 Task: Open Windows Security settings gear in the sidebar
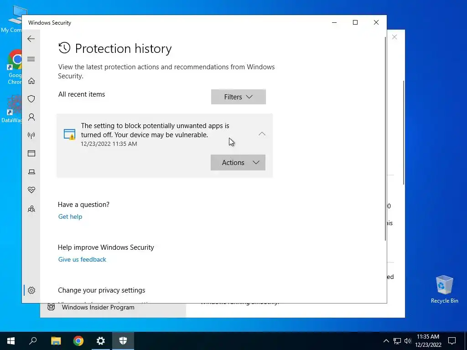click(x=31, y=290)
